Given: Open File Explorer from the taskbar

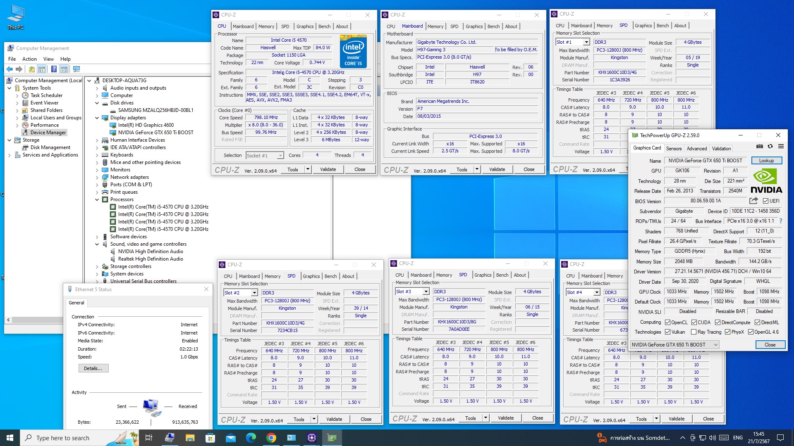Looking at the screenshot, I should click(x=190, y=438).
